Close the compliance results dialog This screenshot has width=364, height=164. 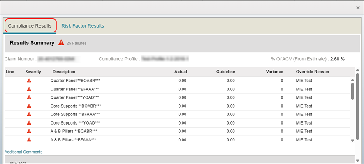pyautogui.click(x=358, y=8)
